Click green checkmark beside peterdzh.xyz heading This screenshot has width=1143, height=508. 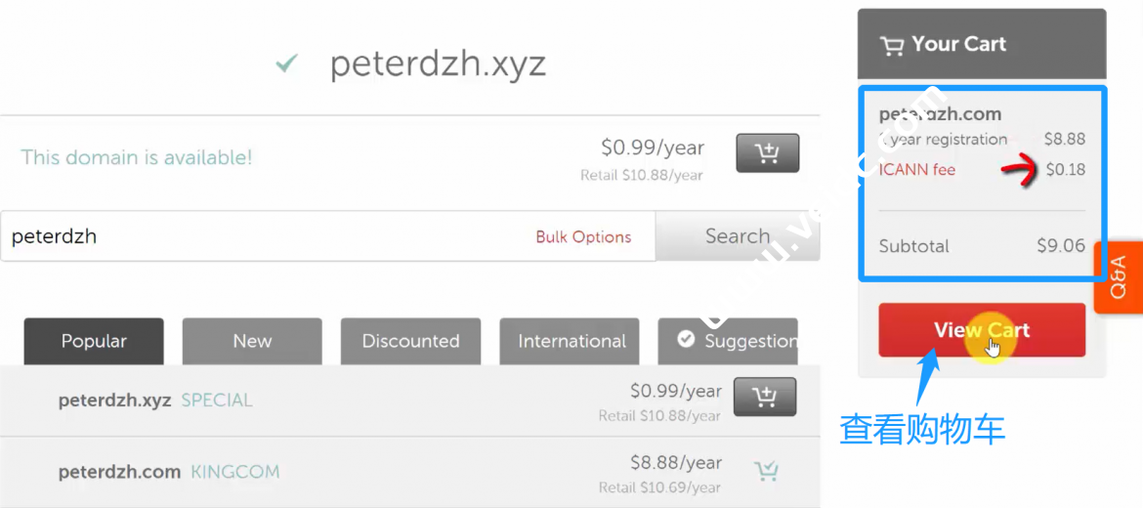click(286, 64)
